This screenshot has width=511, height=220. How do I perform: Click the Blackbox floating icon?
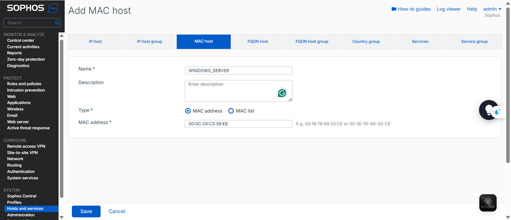[487, 203]
